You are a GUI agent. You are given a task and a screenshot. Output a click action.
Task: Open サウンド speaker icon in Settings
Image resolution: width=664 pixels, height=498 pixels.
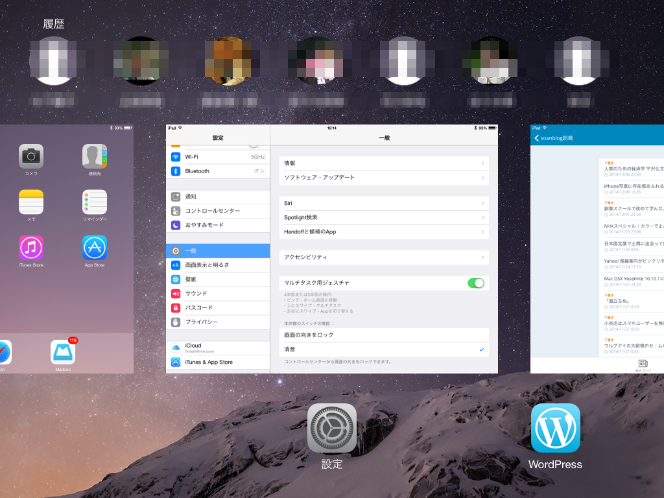[176, 294]
